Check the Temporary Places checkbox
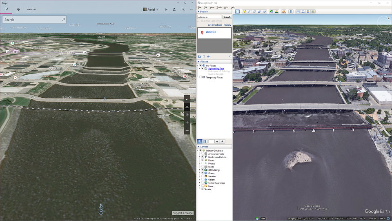 [200, 77]
